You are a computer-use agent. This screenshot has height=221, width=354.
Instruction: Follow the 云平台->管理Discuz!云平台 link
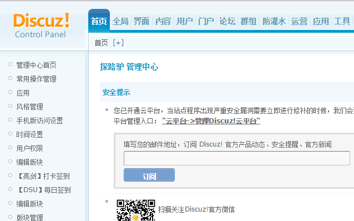pos(211,121)
